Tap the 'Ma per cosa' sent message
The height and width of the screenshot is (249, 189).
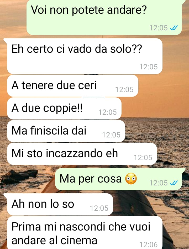119,179
